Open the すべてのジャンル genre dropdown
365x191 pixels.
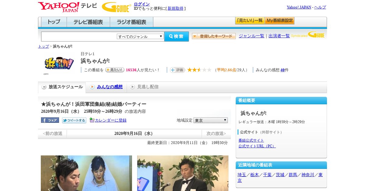tap(140, 36)
